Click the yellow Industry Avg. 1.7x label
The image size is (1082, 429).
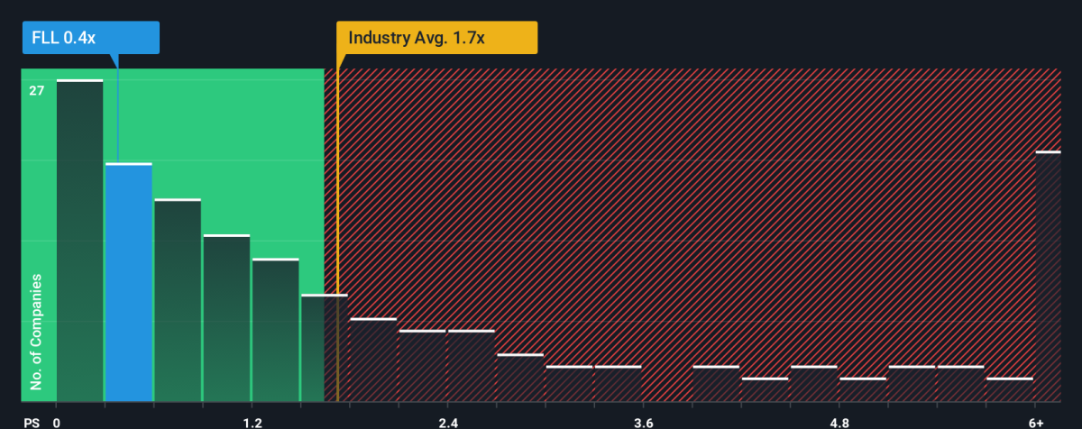coord(436,38)
